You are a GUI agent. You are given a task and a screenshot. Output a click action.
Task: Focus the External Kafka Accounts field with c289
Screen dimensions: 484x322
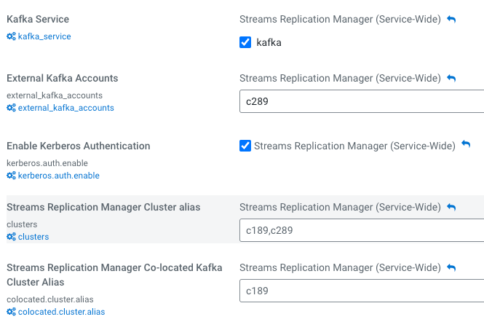tap(362, 101)
